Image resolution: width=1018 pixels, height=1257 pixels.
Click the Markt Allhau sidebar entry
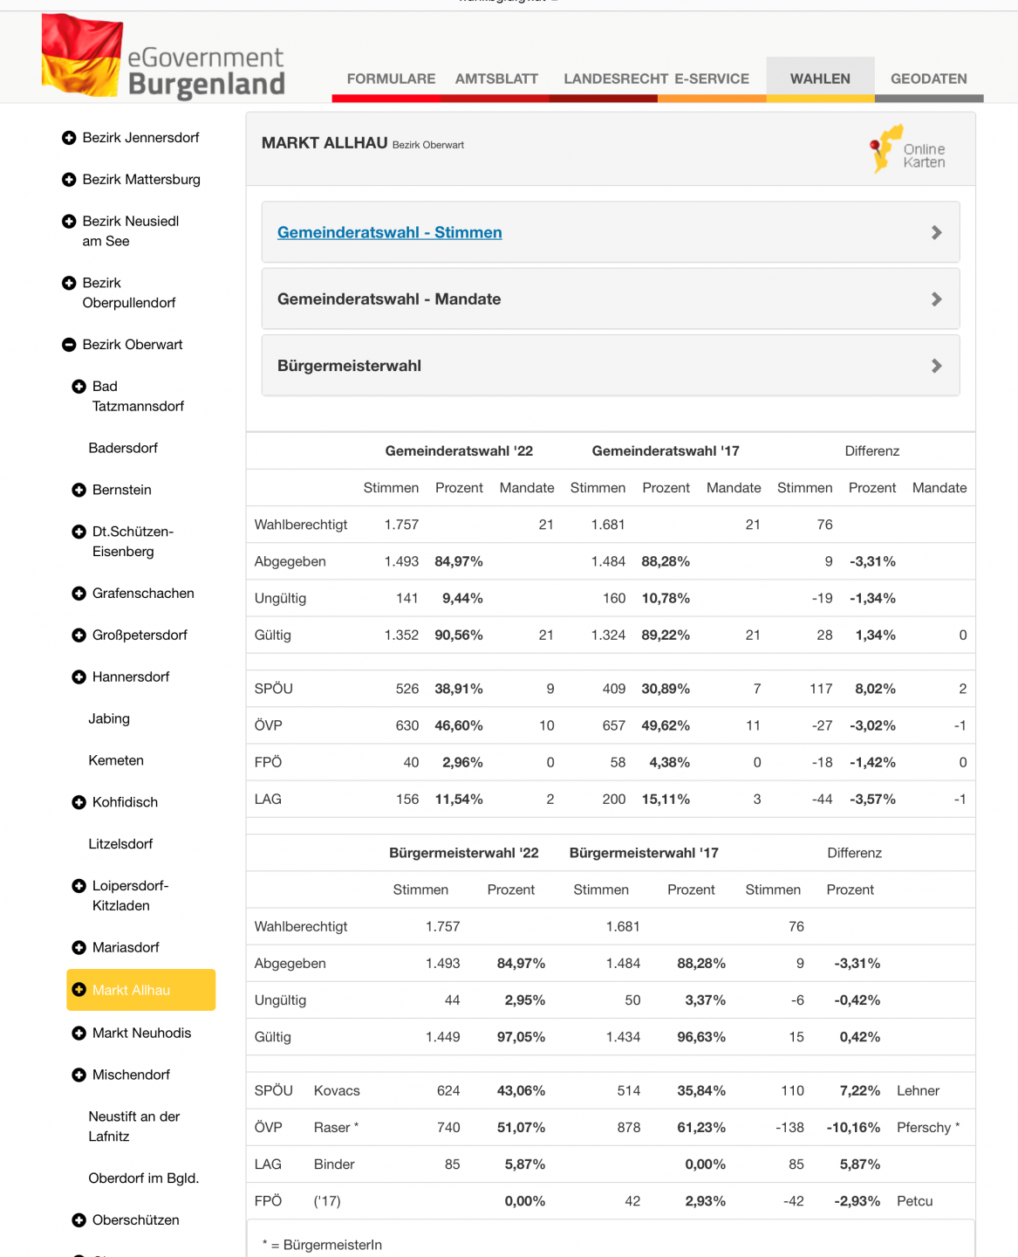pyautogui.click(x=141, y=990)
